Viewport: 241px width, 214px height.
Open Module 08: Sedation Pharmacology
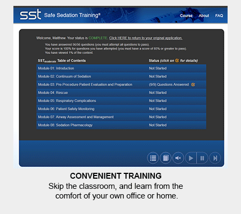coord(122,125)
